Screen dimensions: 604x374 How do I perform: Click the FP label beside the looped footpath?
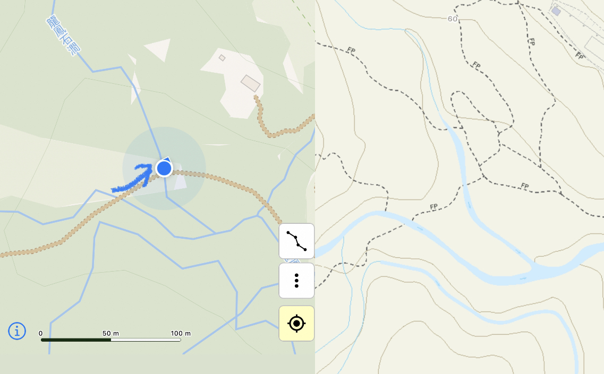[x=477, y=65]
